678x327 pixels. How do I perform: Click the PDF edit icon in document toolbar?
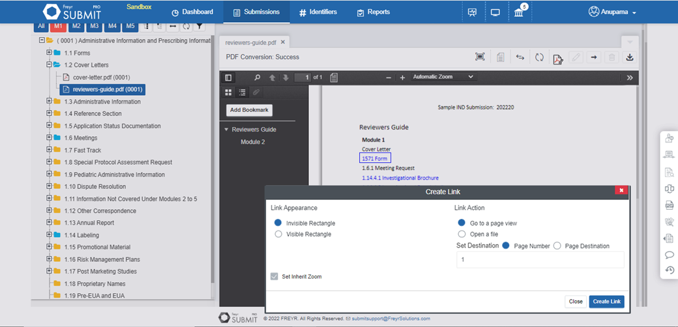tap(558, 59)
